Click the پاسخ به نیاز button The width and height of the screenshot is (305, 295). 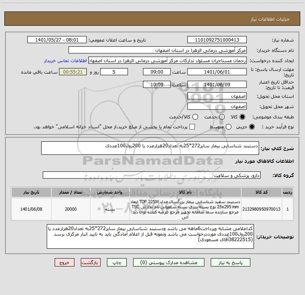pos(231,263)
